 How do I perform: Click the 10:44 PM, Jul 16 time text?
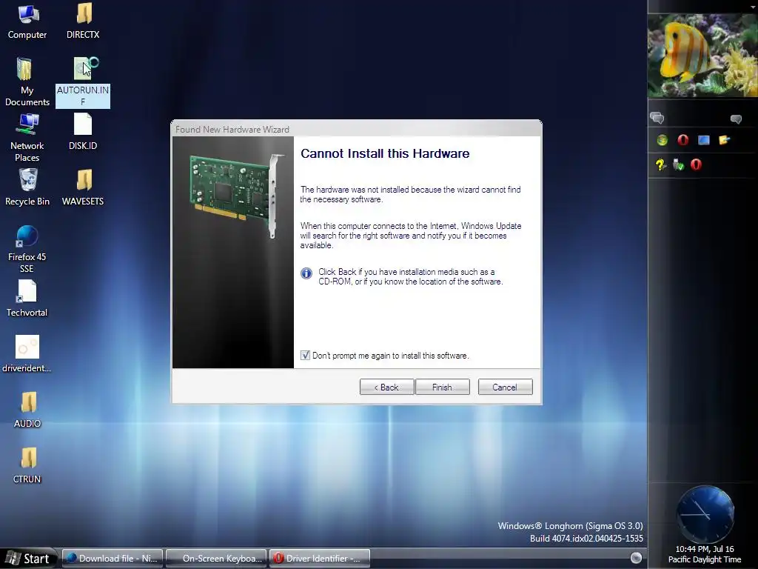click(x=705, y=549)
